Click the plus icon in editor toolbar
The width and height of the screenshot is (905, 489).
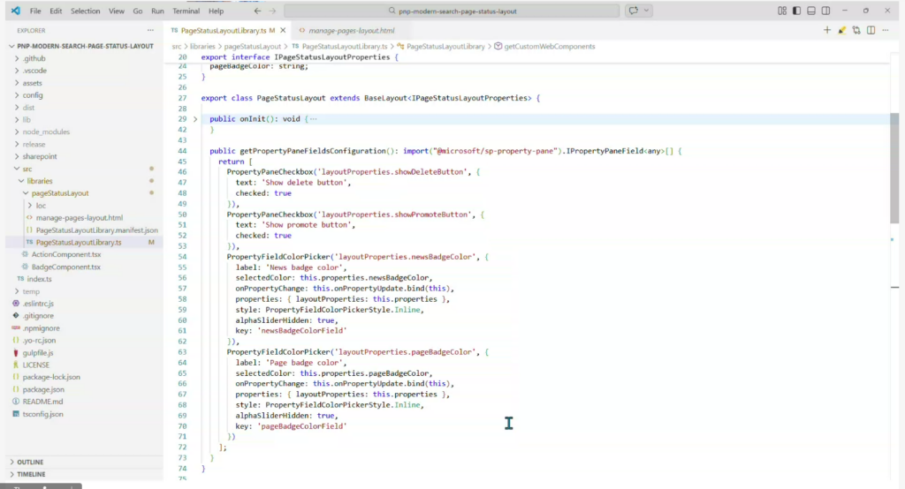click(827, 30)
